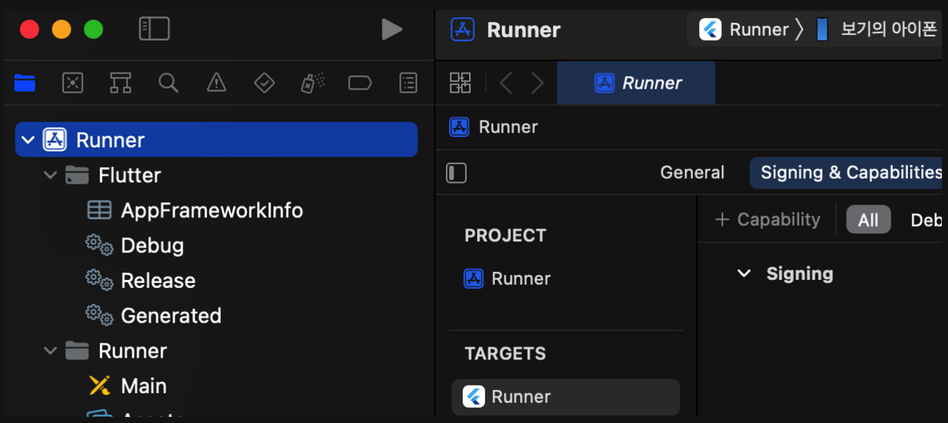Click the Flutter icon on Runner target
Image resolution: width=948 pixels, height=423 pixels.
[473, 397]
